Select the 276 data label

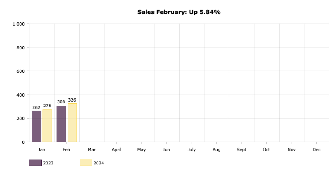coord(47,106)
